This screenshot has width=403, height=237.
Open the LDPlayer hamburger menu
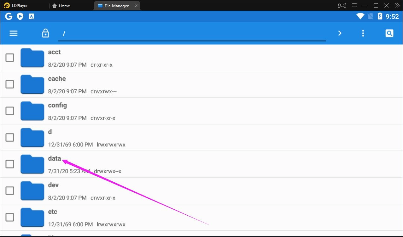click(354, 5)
